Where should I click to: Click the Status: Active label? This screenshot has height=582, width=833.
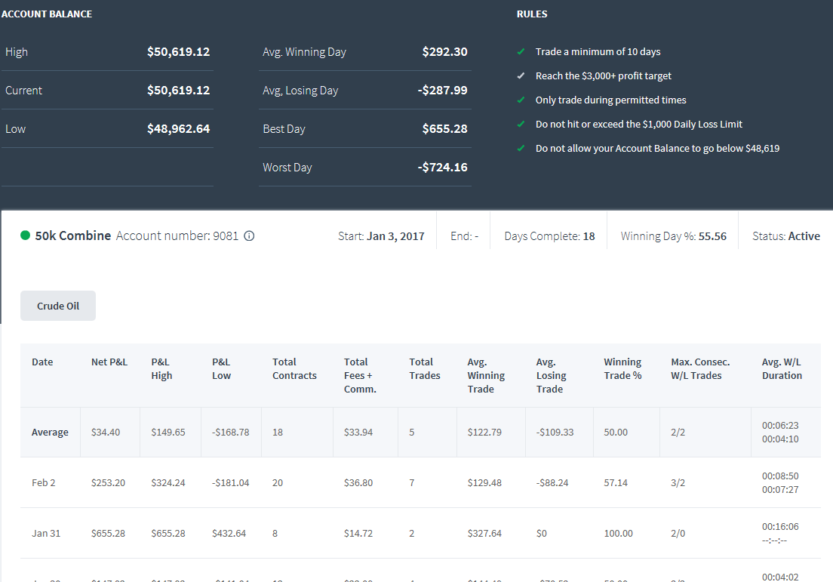(786, 236)
